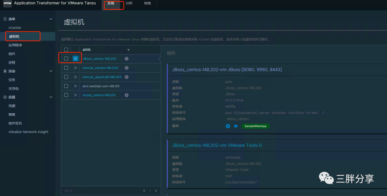Go to next page of VM list
This screenshot has height=196, width=387.
pos(156,191)
